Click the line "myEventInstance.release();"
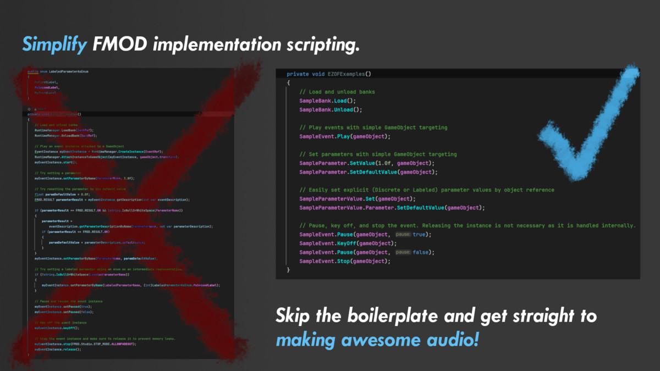 click(58, 349)
